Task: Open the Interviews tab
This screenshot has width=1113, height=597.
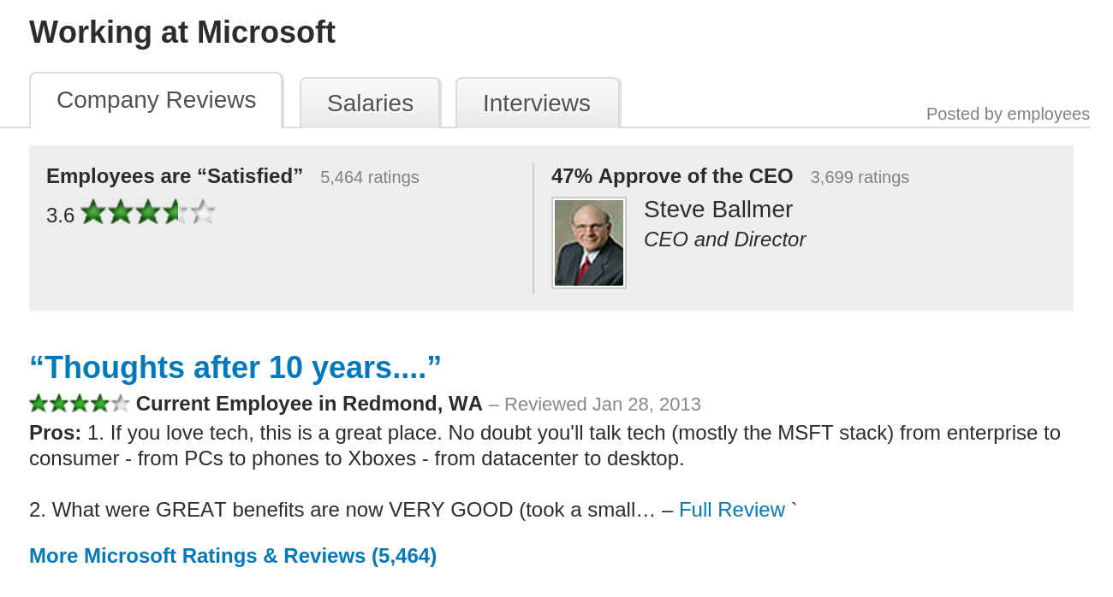Action: click(537, 103)
